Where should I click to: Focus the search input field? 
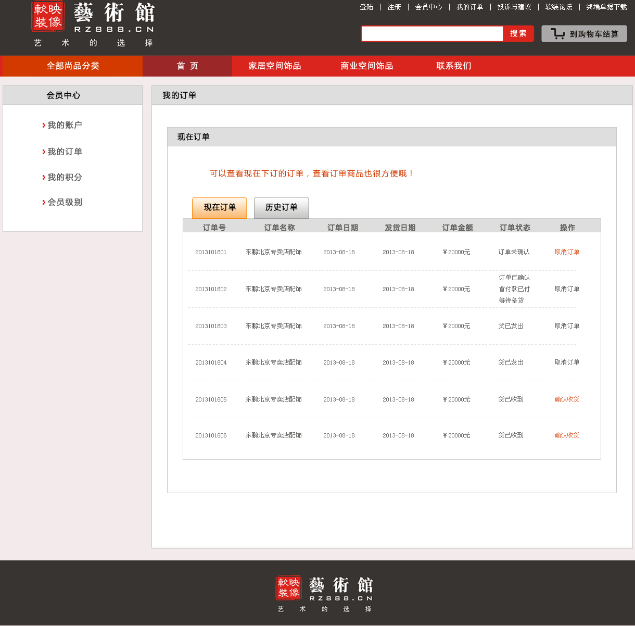[x=432, y=34]
